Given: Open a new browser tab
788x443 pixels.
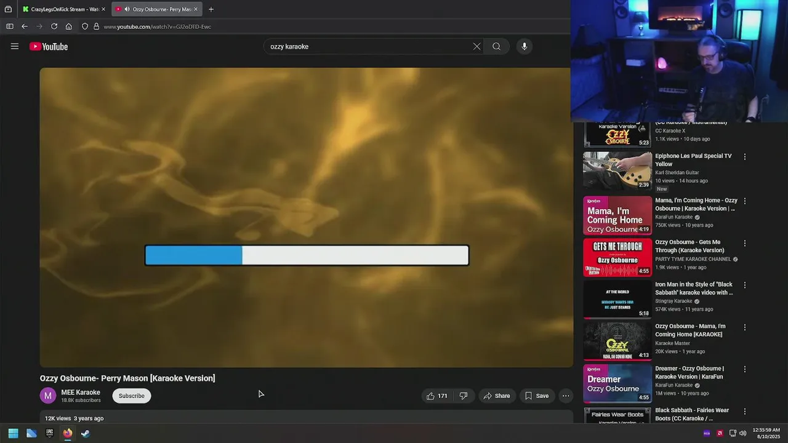Looking at the screenshot, I should [x=211, y=9].
